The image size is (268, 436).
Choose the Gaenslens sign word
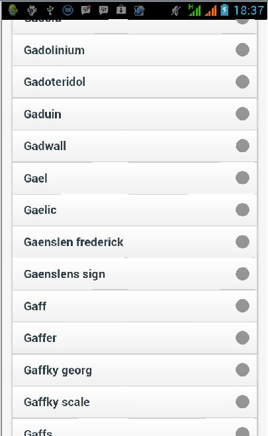point(134,274)
